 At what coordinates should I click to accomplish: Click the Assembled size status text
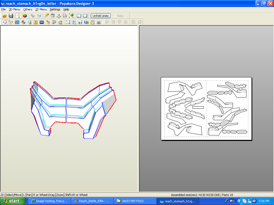click(202, 195)
